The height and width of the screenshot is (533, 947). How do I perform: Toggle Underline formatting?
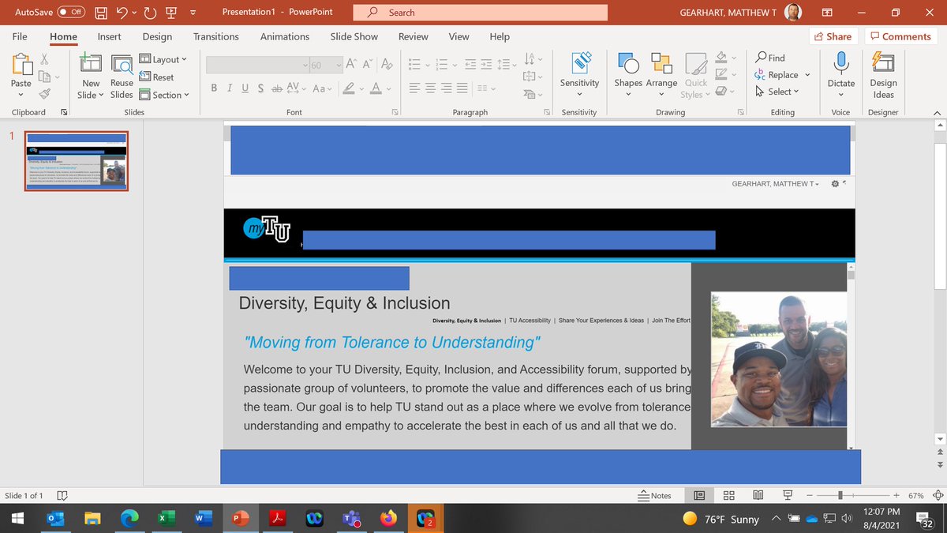click(245, 88)
